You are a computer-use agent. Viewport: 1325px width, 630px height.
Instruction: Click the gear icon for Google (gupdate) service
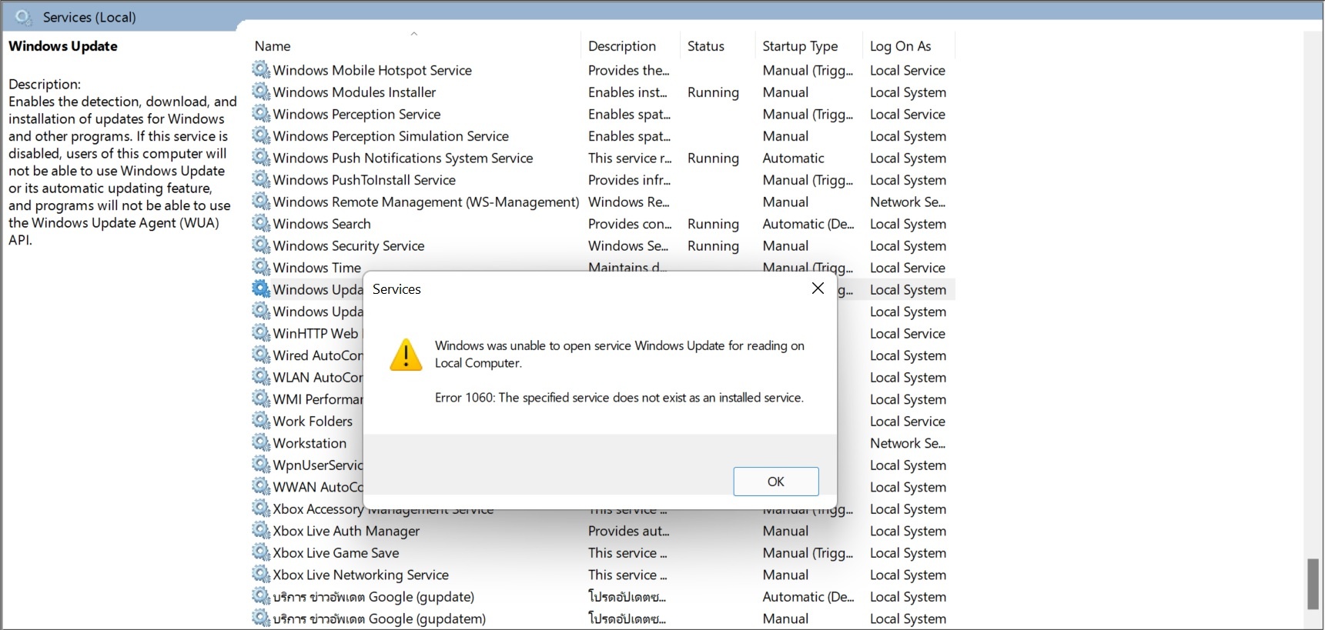(261, 595)
